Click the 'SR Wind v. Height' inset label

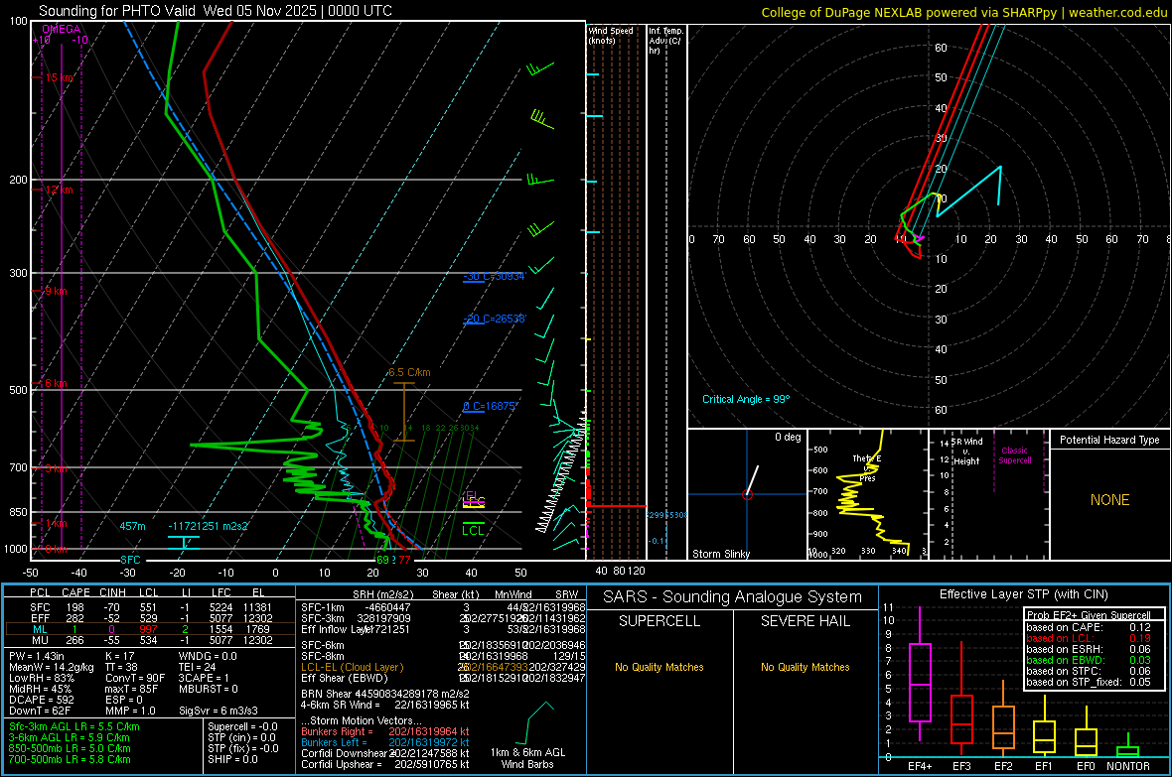(x=966, y=452)
